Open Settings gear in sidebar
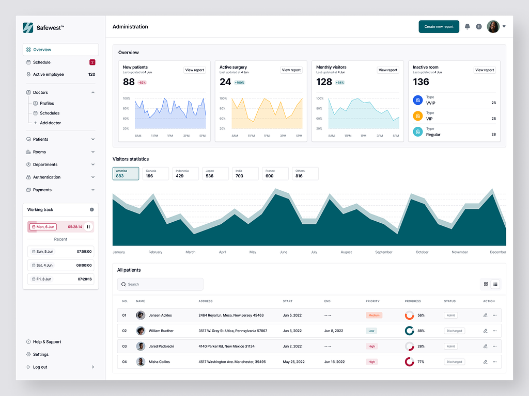 [28, 355]
